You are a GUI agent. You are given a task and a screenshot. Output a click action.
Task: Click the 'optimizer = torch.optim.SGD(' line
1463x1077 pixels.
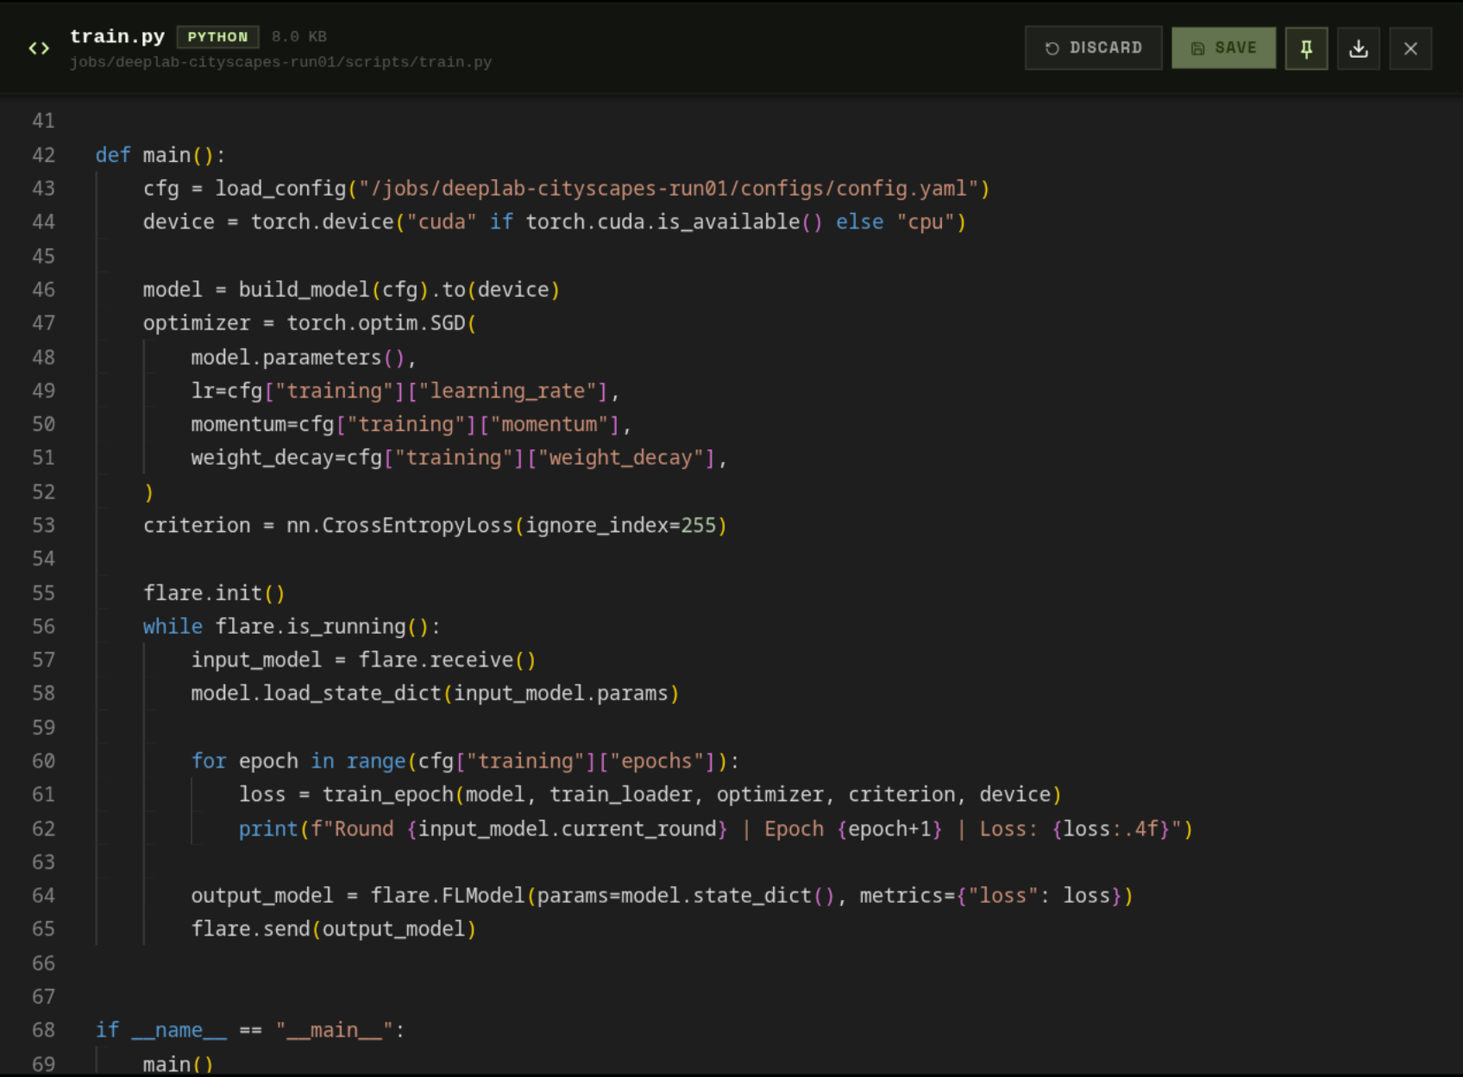click(x=310, y=323)
